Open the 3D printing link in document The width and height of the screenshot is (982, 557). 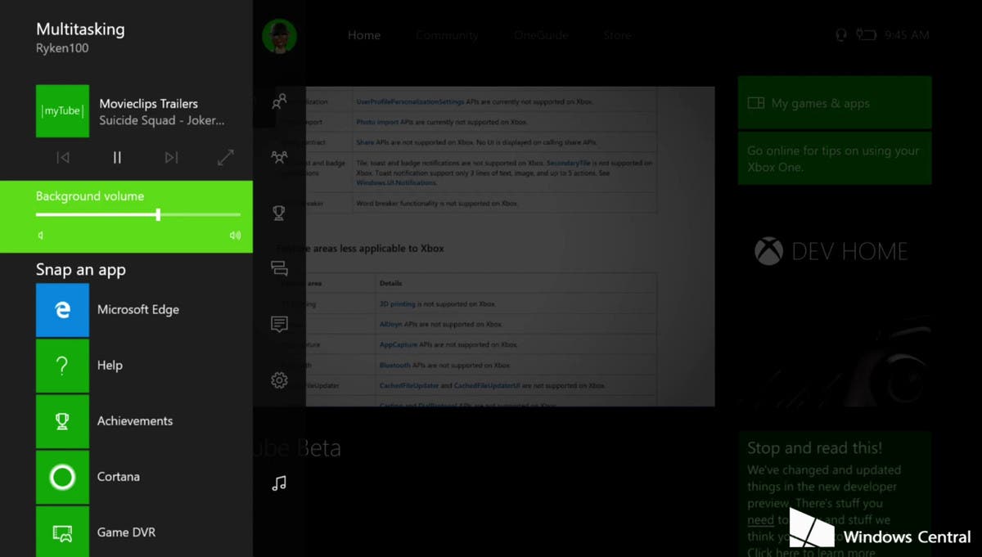coord(398,303)
